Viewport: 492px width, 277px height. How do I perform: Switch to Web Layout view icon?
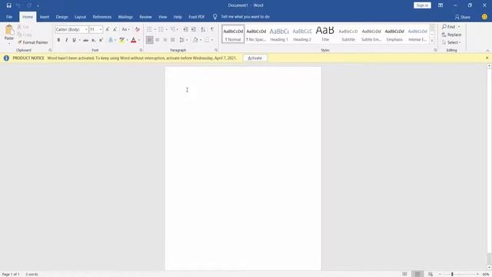[430, 274]
